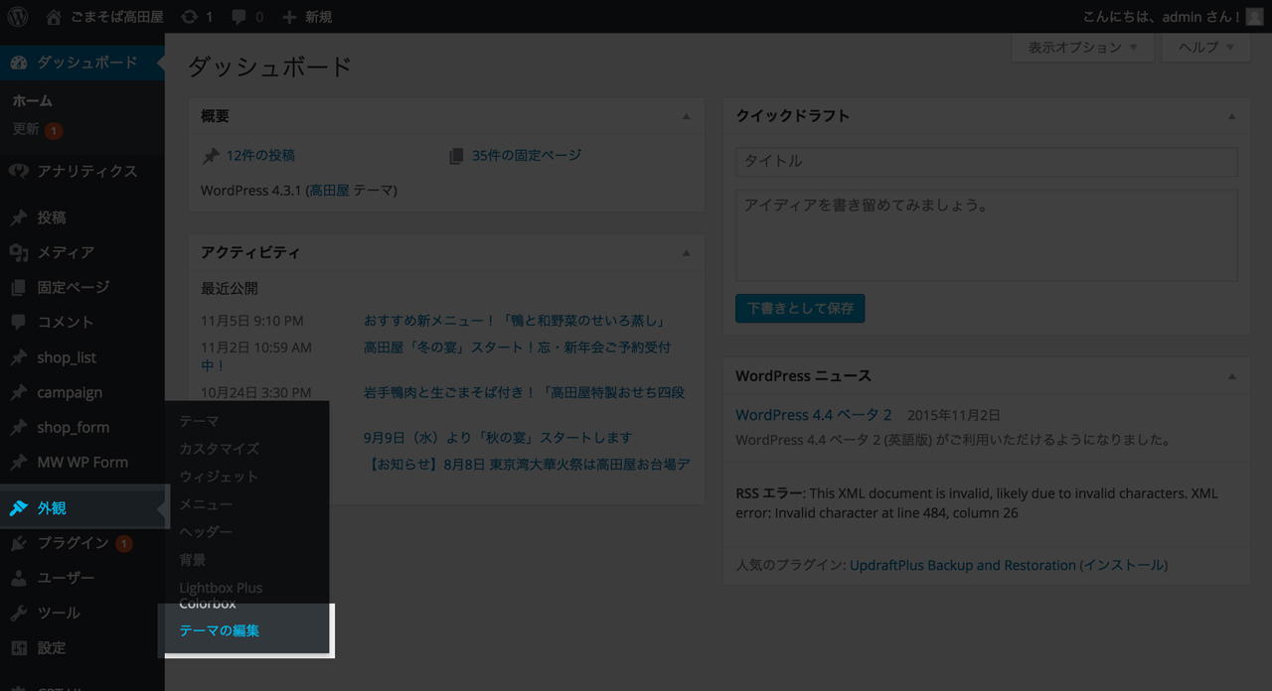This screenshot has height=691, width=1272.
Task: Click the ユーザー person icon
Action: tap(19, 578)
